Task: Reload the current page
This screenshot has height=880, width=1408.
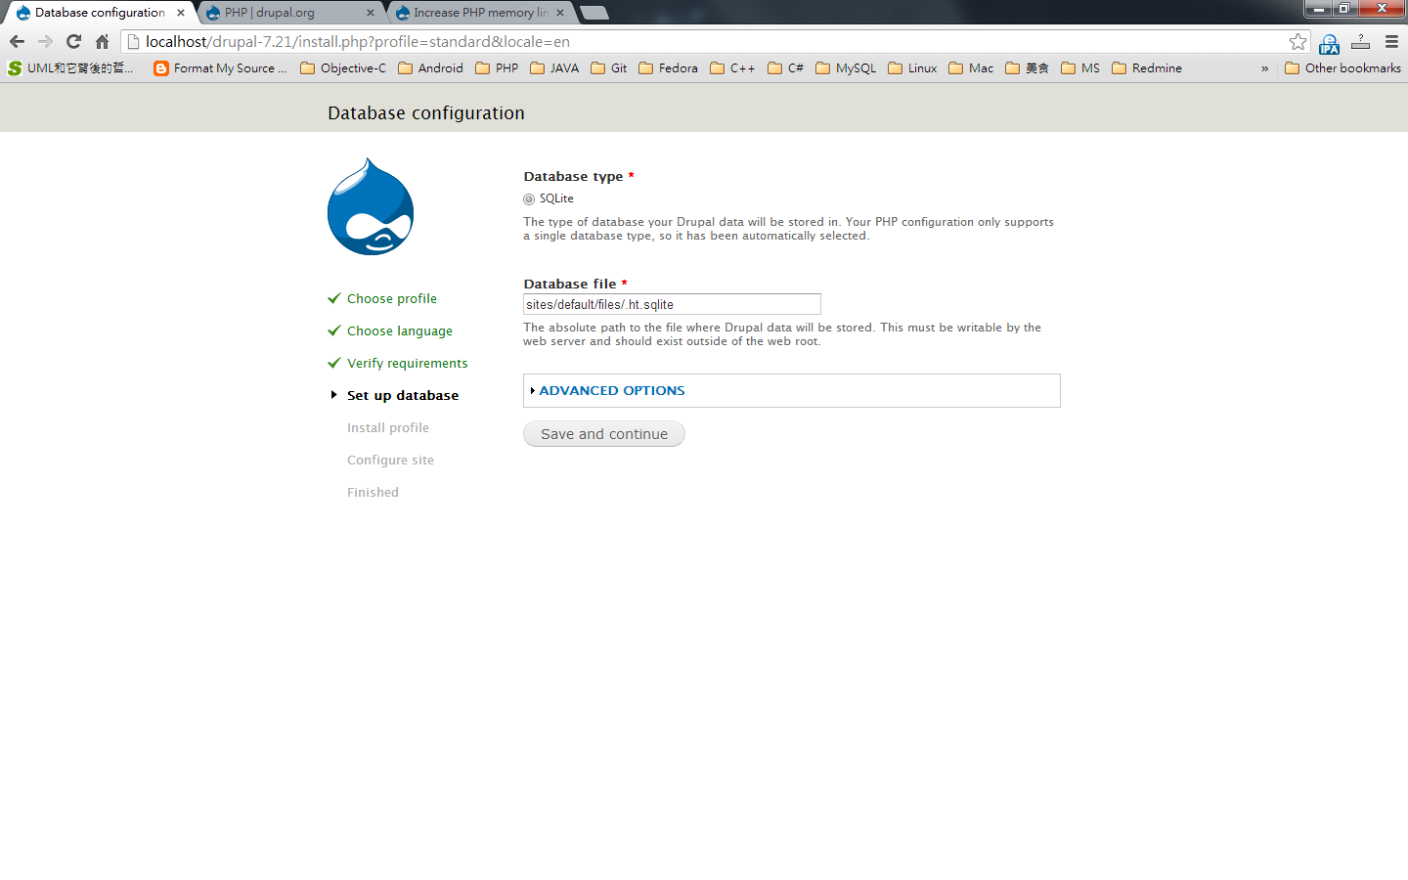Action: pyautogui.click(x=73, y=41)
